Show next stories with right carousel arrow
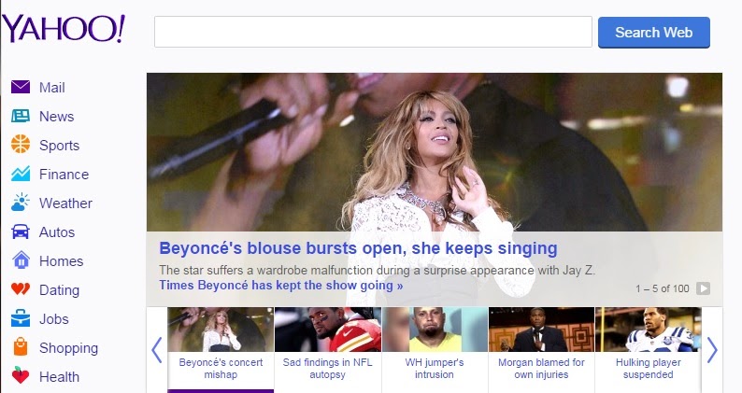The image size is (742, 393). coord(712,350)
